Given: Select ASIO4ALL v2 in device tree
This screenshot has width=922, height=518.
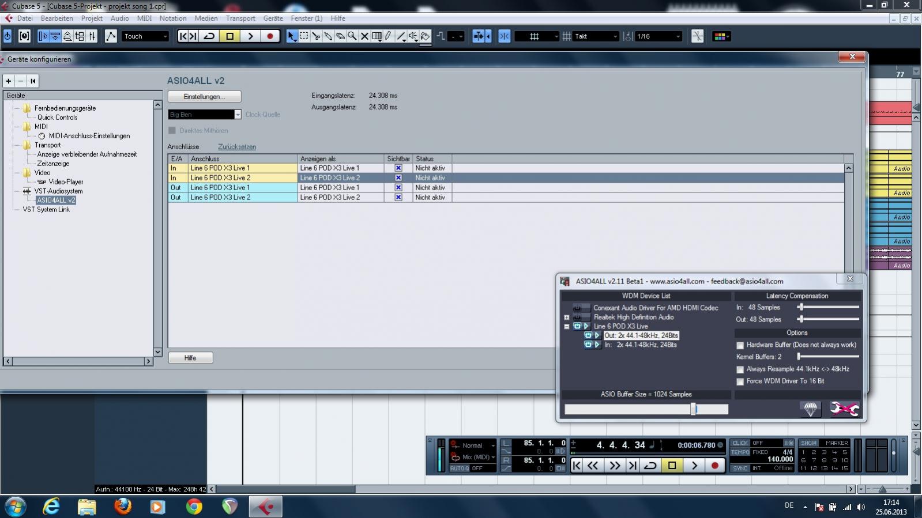Looking at the screenshot, I should tap(56, 201).
